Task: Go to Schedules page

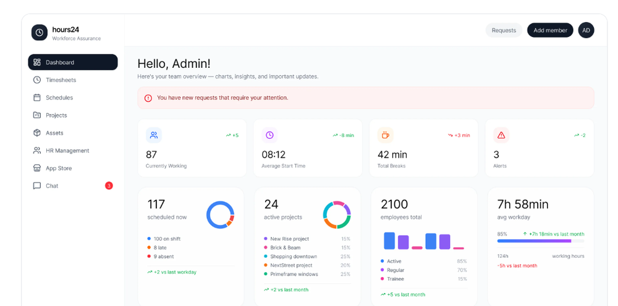Action: tap(73, 97)
